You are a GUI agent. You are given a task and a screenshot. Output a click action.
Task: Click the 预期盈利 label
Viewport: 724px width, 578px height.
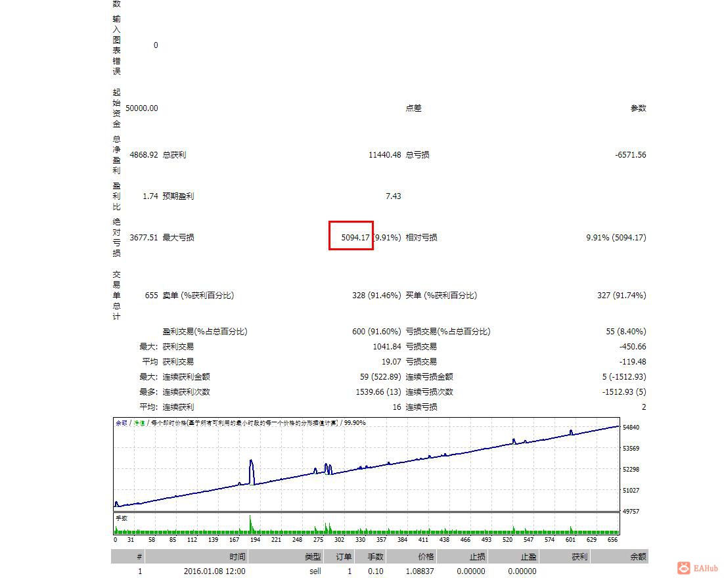point(178,196)
